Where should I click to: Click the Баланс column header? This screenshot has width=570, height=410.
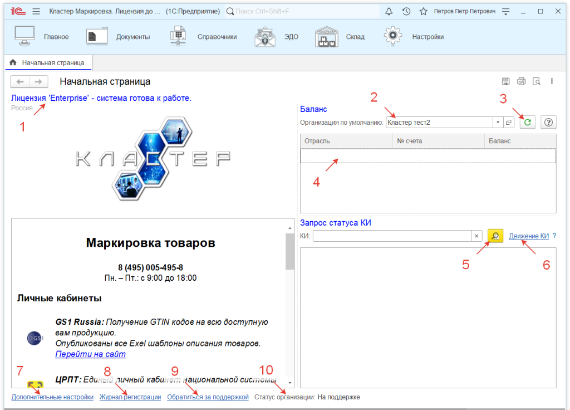pos(520,141)
